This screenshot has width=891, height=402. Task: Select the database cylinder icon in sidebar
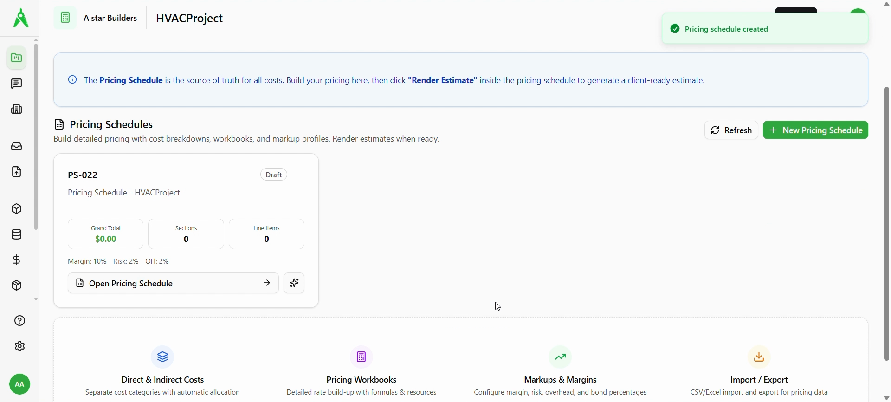(17, 234)
